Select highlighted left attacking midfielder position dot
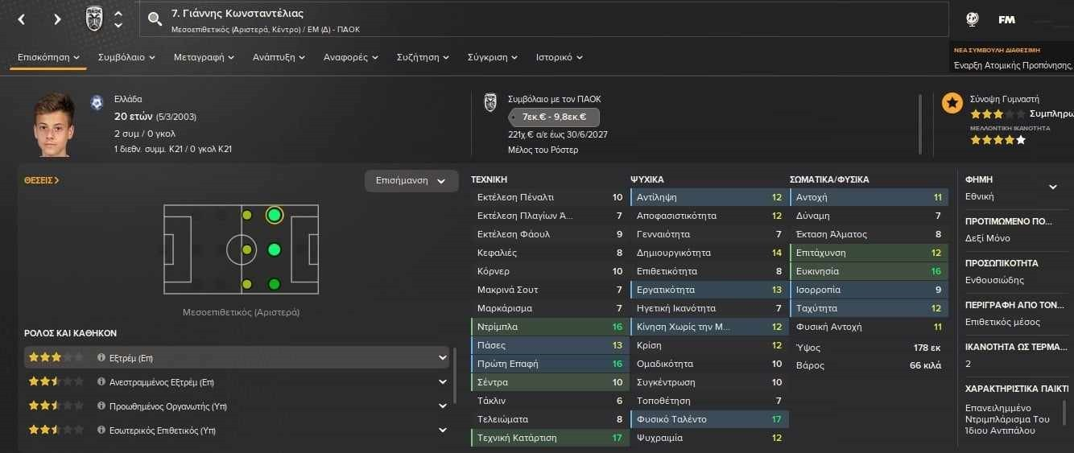1074x453 pixels. (x=275, y=215)
